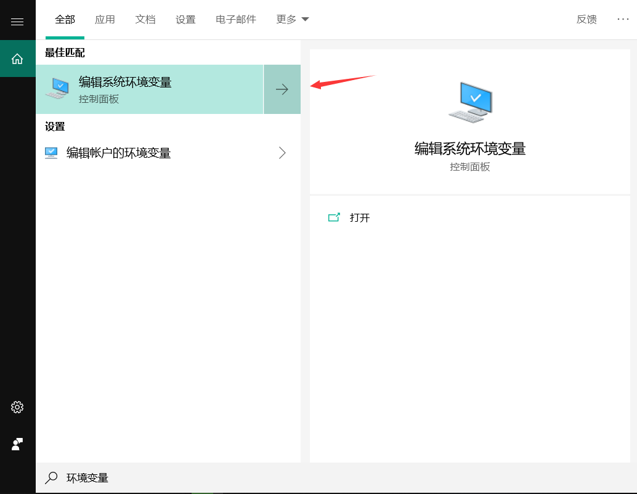The height and width of the screenshot is (494, 637).
Task: Click the user feedback icon in the sidebar
Action: [x=17, y=444]
